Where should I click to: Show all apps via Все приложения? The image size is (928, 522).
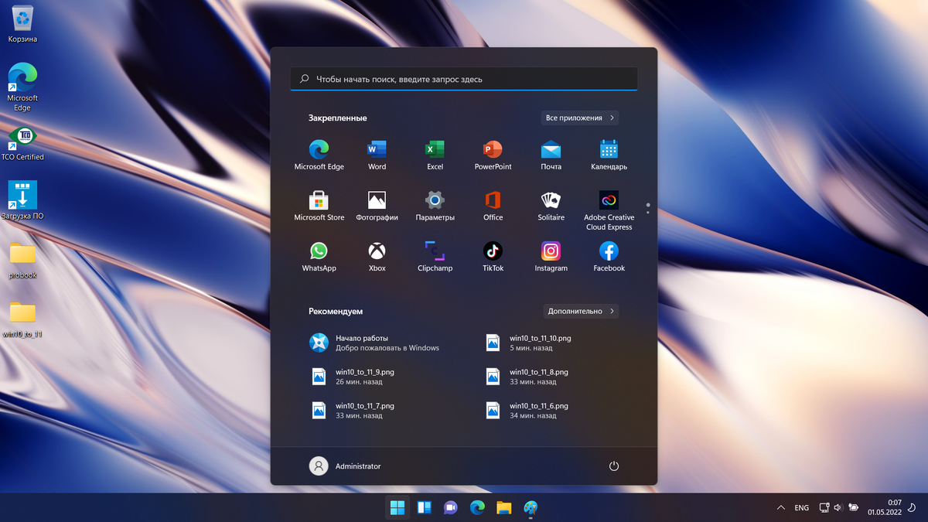click(x=580, y=118)
